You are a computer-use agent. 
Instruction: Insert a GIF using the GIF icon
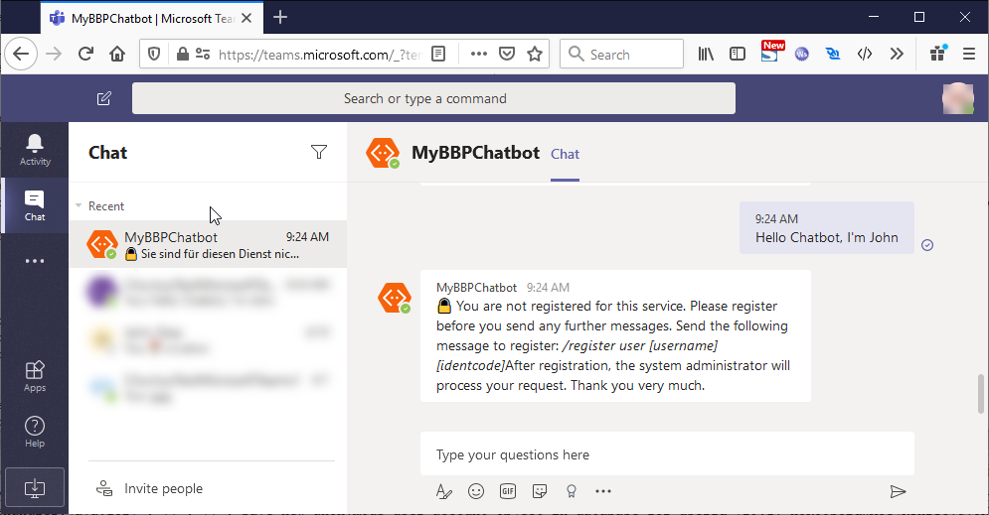(x=508, y=491)
